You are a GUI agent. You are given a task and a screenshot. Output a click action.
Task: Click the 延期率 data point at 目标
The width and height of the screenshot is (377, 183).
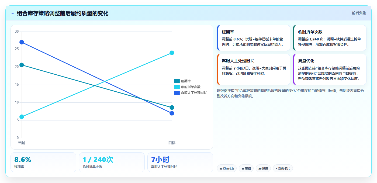coord(172,108)
